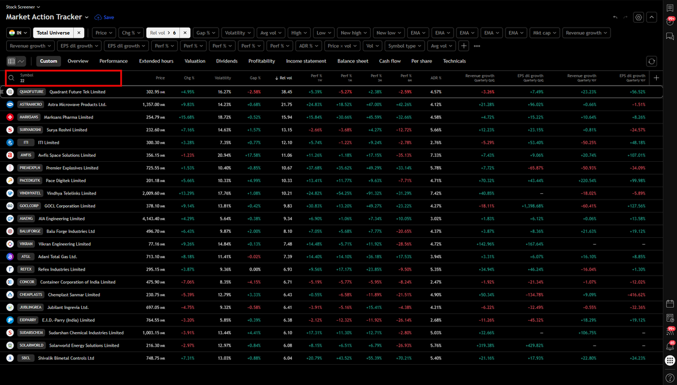677x385 pixels.
Task: Open the Valuation tab
Action: [x=195, y=61]
